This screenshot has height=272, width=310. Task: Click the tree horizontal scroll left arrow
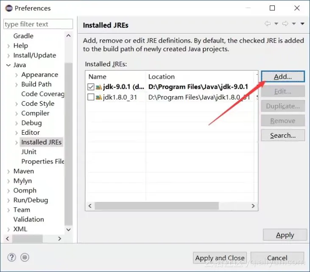[8, 239]
